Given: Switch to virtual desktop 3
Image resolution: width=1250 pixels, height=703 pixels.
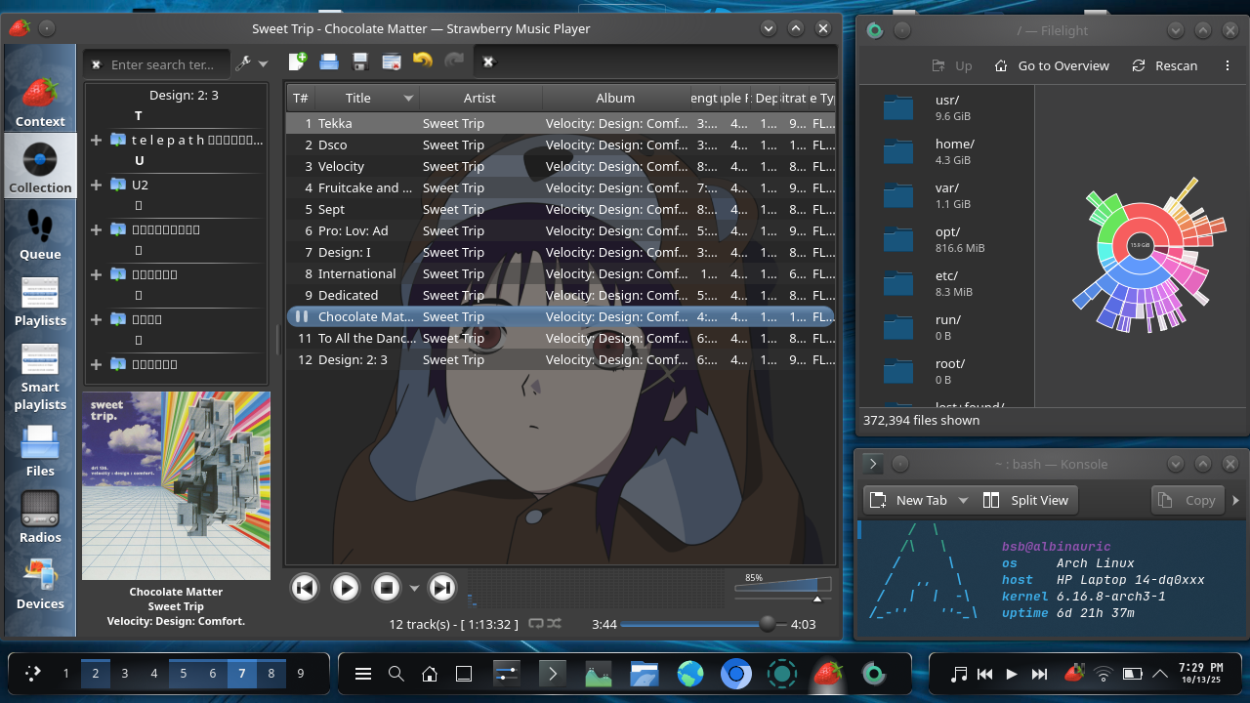Looking at the screenshot, I should 125,674.
